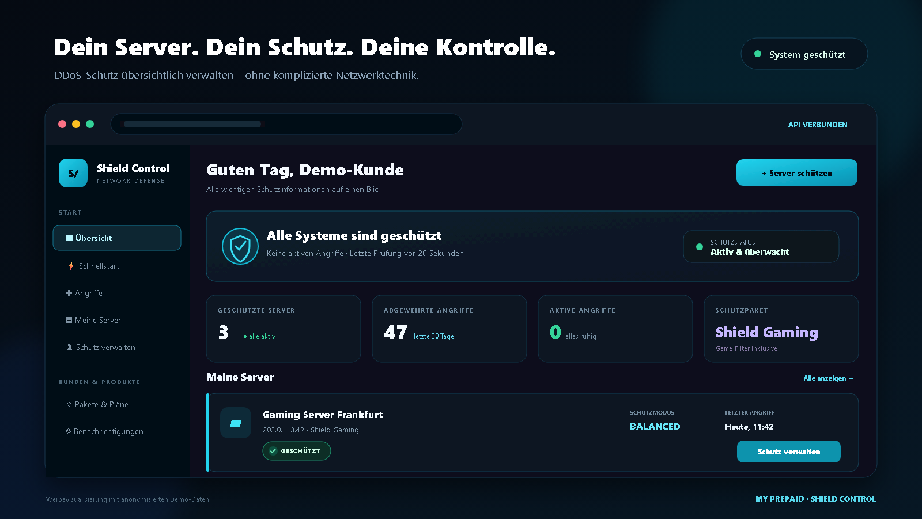This screenshot has height=519, width=922.
Task: Click the Übersicht grid icon
Action: click(69, 238)
